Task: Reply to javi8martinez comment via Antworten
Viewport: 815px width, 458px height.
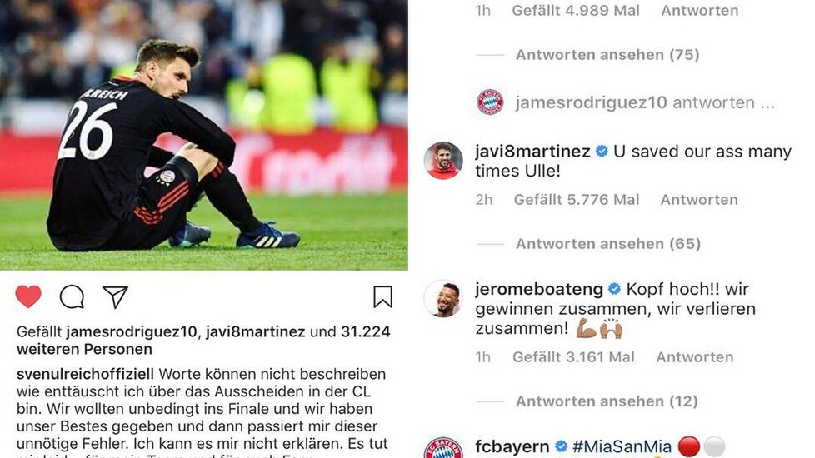Action: (x=699, y=199)
